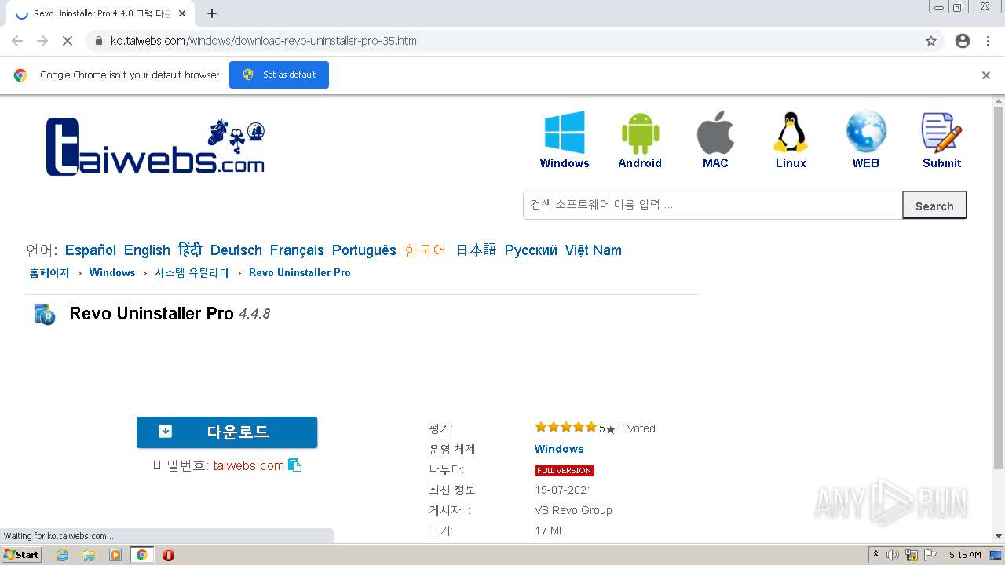Open Windows breadcrumb link

(112, 273)
